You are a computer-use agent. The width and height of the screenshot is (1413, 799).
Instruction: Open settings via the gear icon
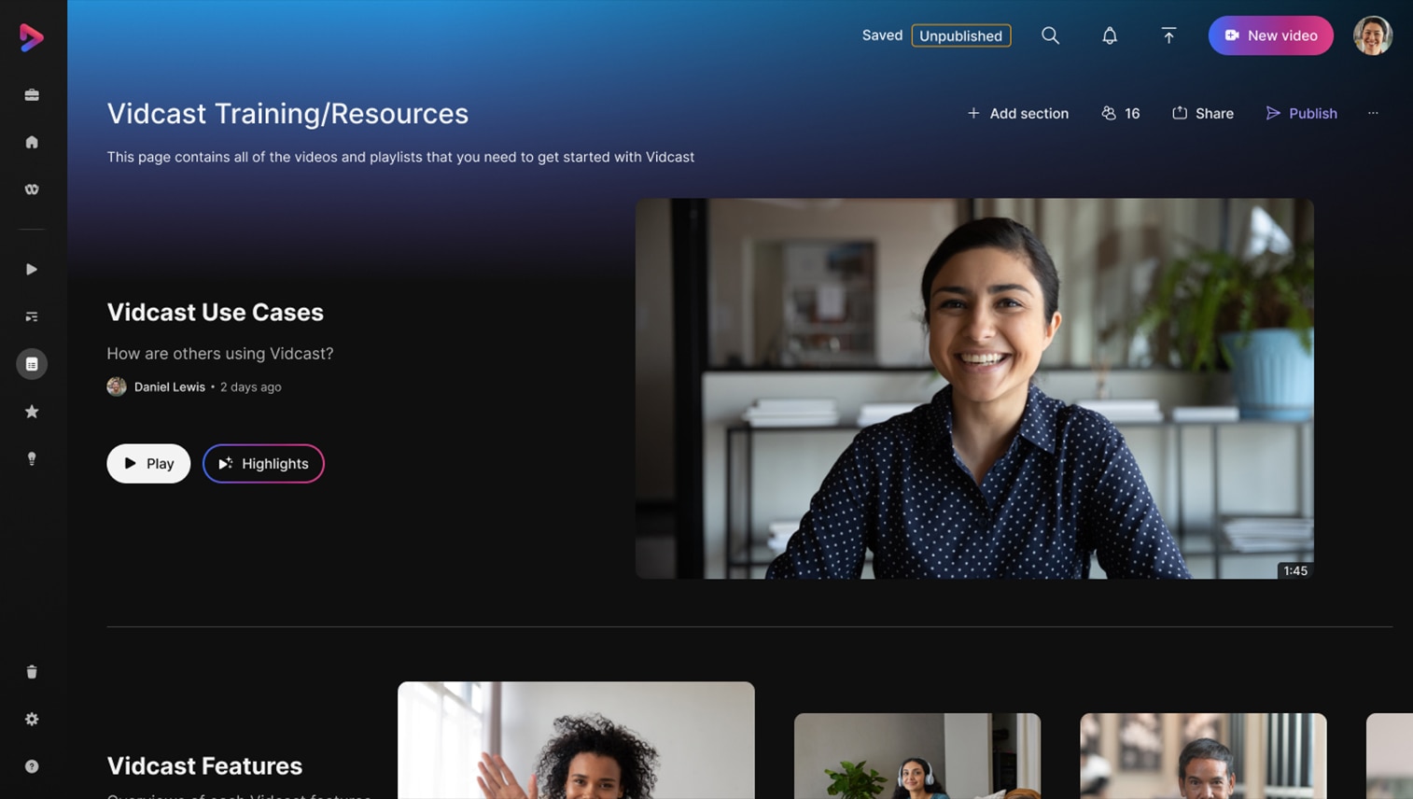(32, 720)
